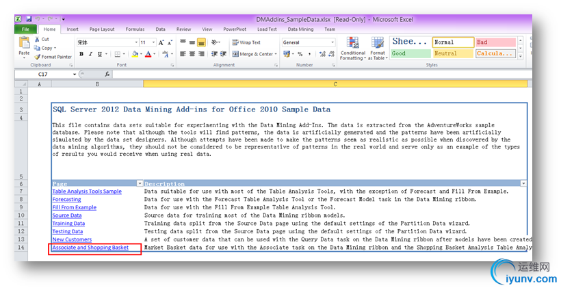Screen dimensions: 561x290
Task: Toggle Middle Align in Alignment group
Action: point(192,42)
